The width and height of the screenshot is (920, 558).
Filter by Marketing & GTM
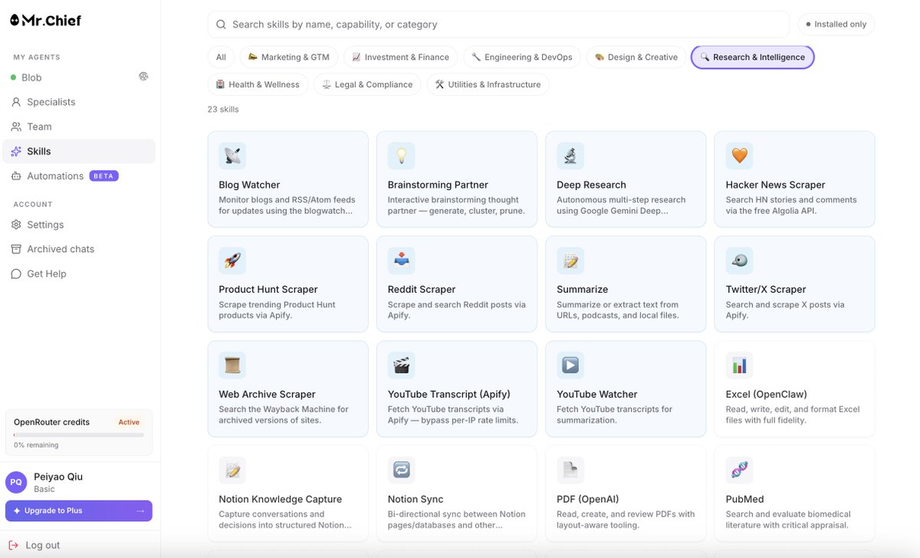[288, 57]
